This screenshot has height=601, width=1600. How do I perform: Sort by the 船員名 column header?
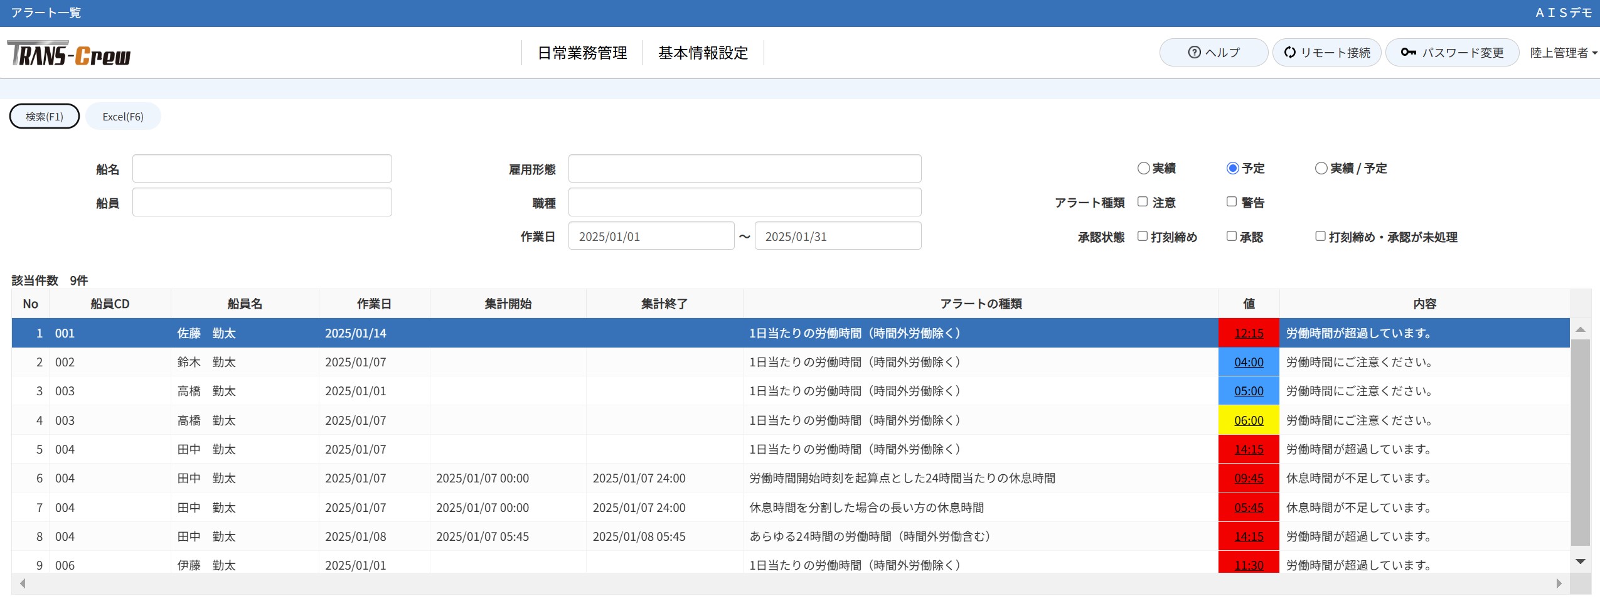tap(245, 304)
